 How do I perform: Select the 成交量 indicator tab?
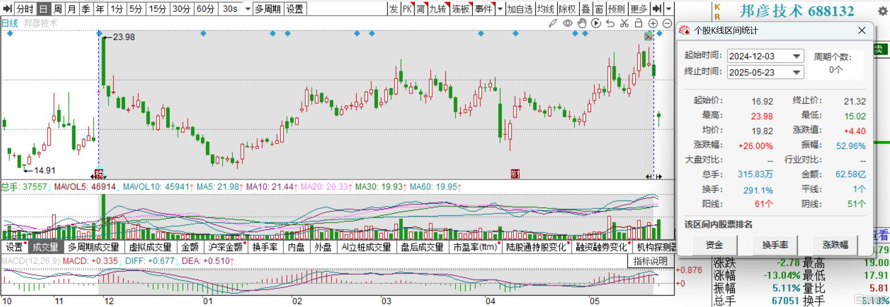[45, 247]
